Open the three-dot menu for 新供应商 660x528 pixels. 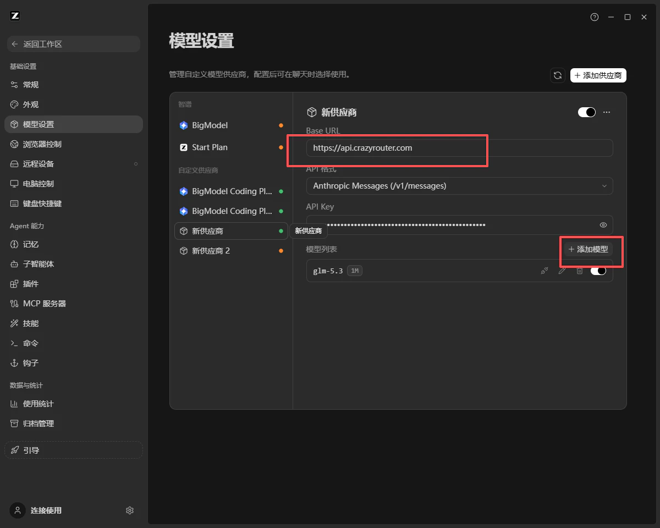click(x=607, y=112)
